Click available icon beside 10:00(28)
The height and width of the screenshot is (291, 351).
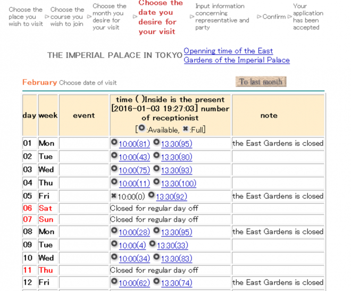(114, 230)
